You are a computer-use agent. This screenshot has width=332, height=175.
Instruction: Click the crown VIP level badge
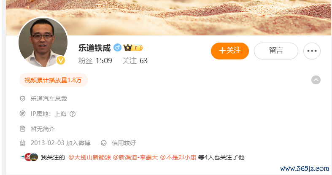(133, 48)
